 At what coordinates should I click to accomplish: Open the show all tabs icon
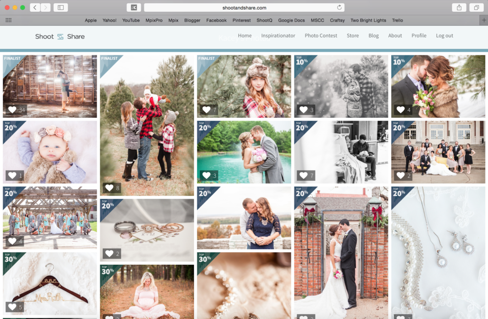476,8
